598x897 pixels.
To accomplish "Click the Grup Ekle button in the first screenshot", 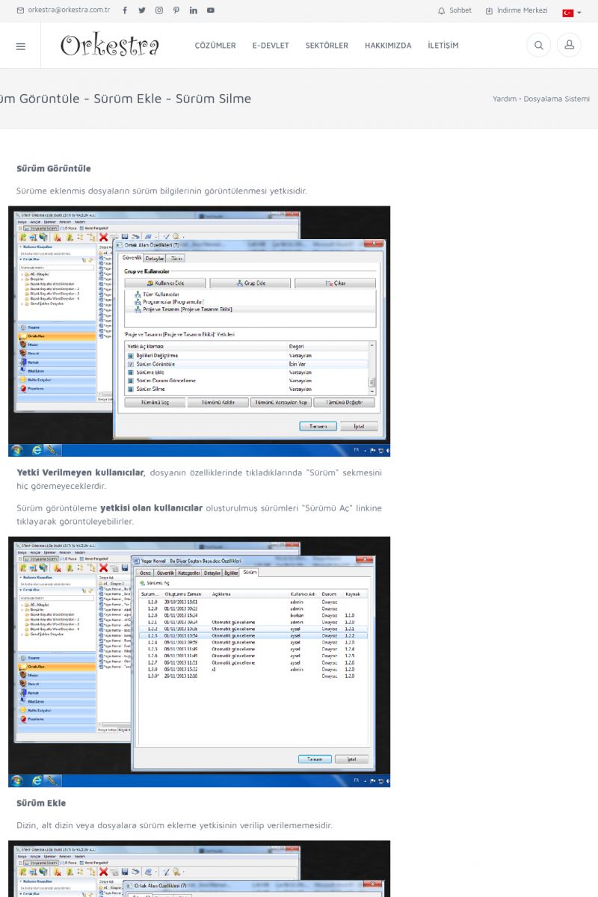I will [250, 283].
